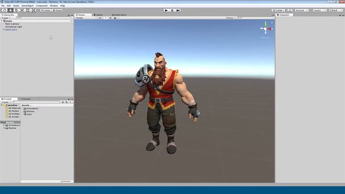The image size is (345, 194).
Task: Select the Inspector tab
Action: (x=284, y=15)
